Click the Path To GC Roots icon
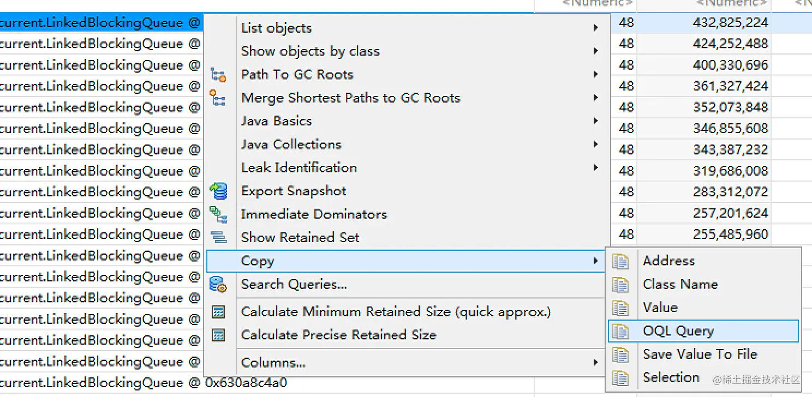 pyautogui.click(x=218, y=75)
